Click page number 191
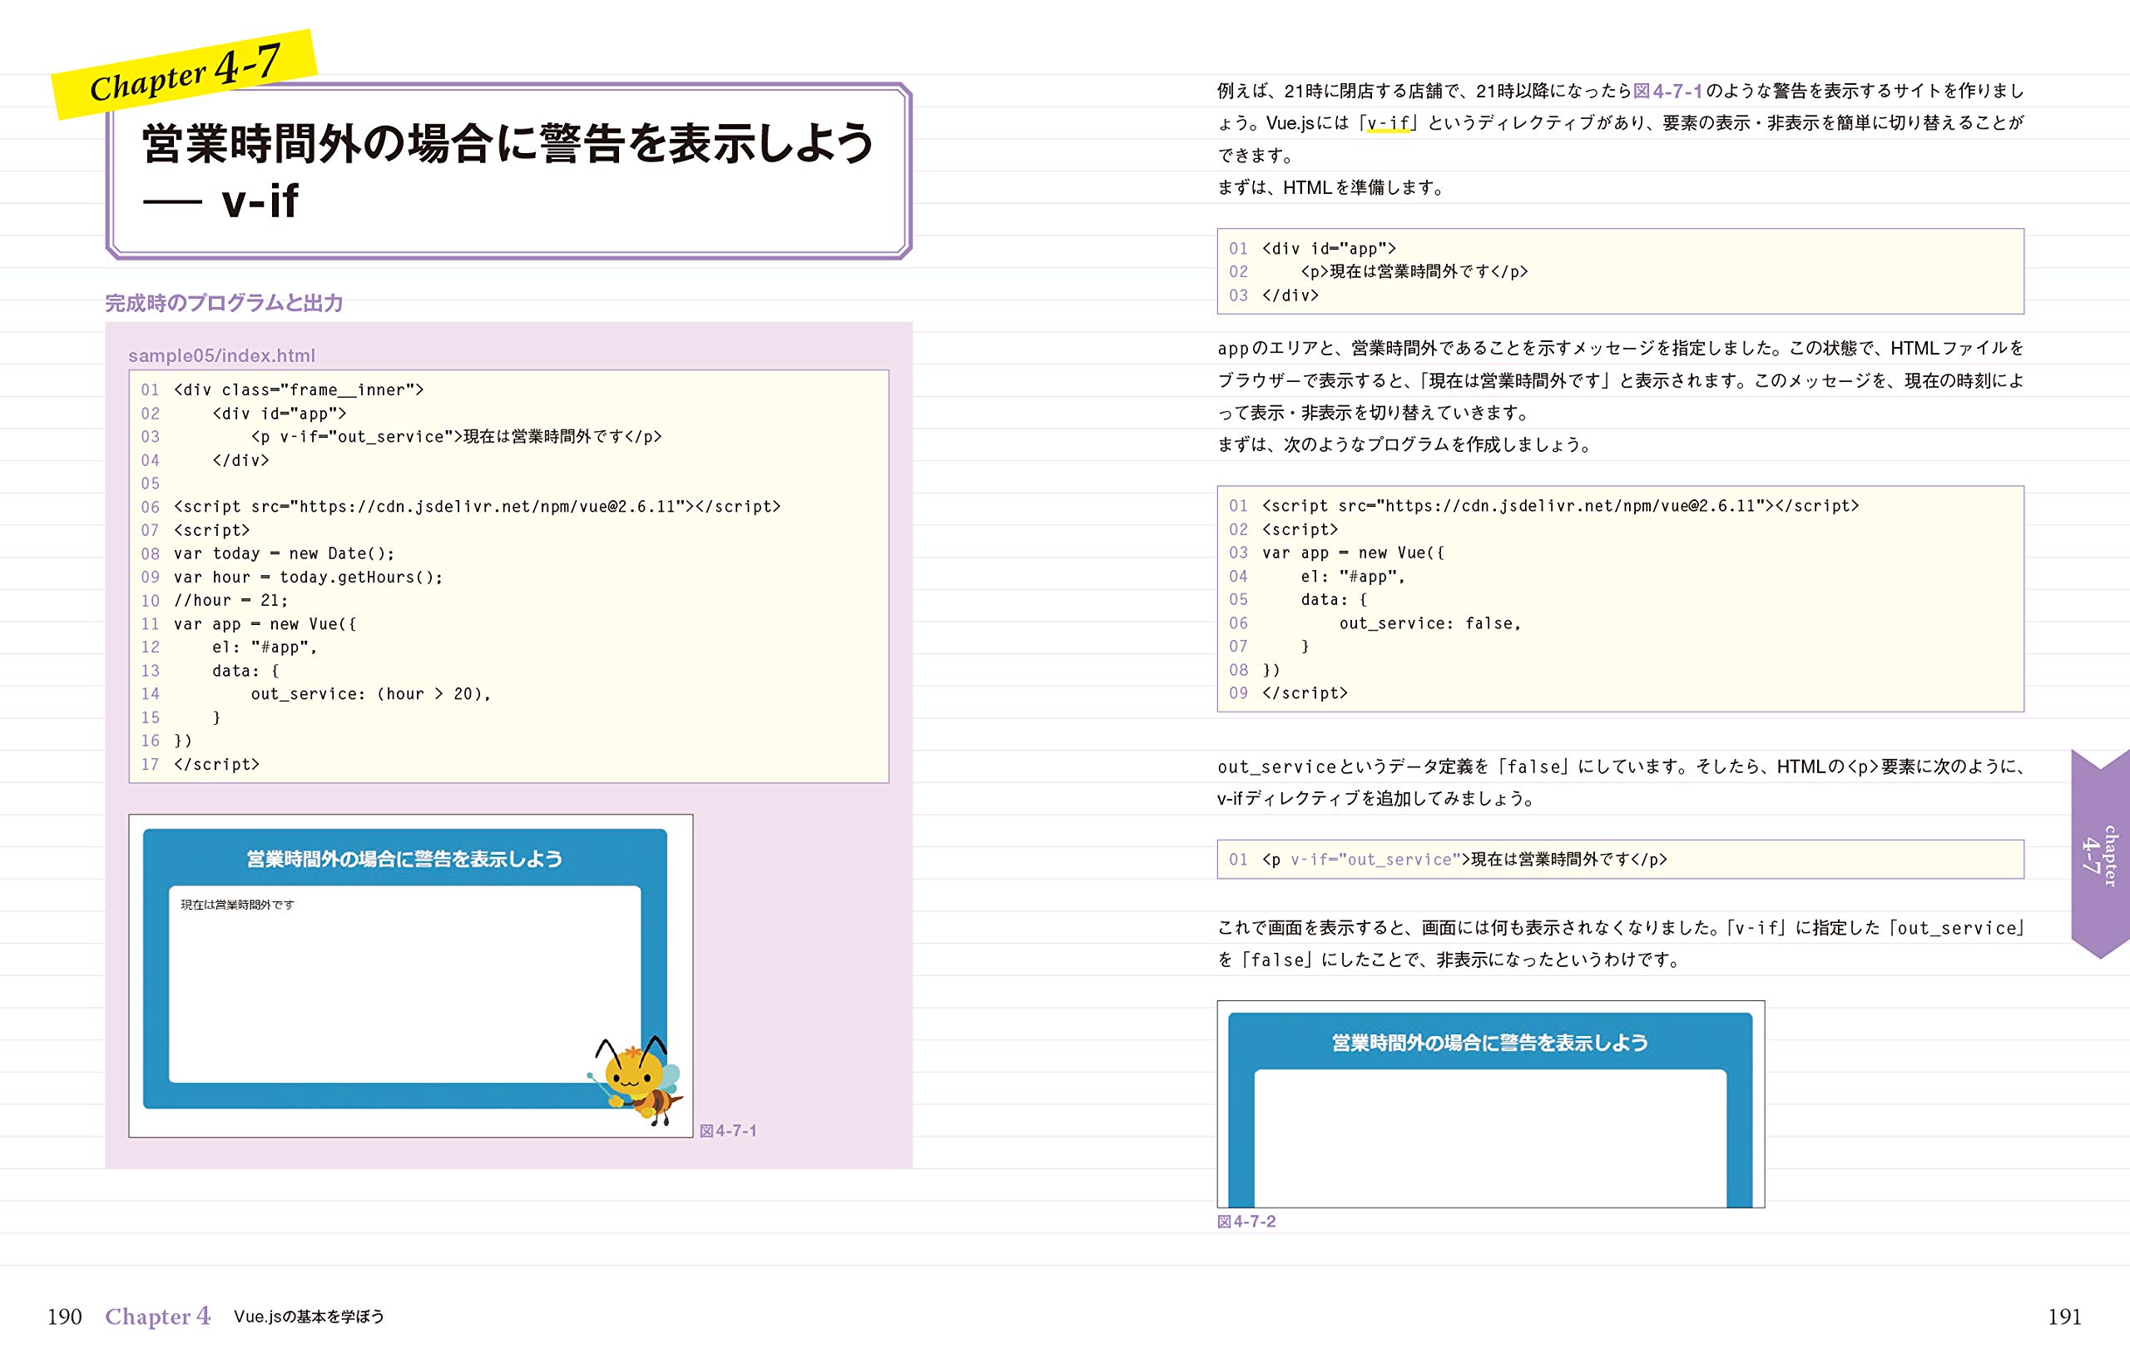The width and height of the screenshot is (2130, 1369). coord(2064,1317)
